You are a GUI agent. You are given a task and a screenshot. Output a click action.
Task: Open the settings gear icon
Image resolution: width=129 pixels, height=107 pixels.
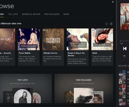click(113, 2)
